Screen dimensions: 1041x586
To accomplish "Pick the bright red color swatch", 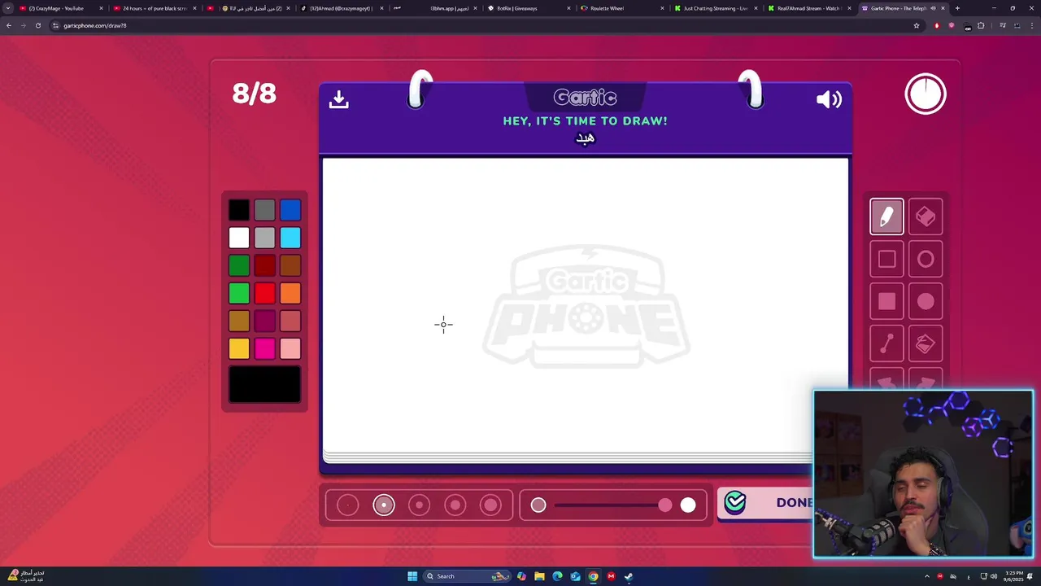I will 265,293.
